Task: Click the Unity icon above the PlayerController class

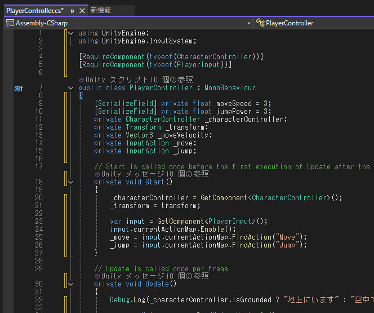Action: [82, 80]
